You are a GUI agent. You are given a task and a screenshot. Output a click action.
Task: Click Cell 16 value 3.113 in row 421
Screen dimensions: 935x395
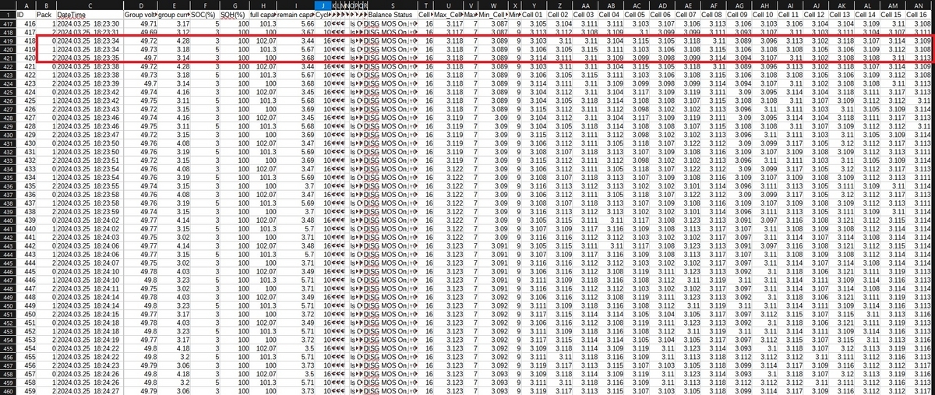click(x=920, y=58)
